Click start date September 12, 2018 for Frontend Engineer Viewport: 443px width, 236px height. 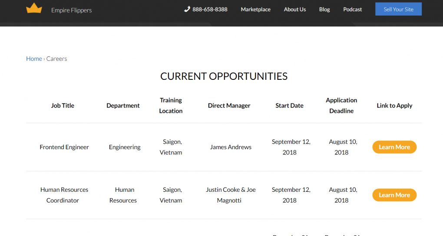(x=291, y=147)
